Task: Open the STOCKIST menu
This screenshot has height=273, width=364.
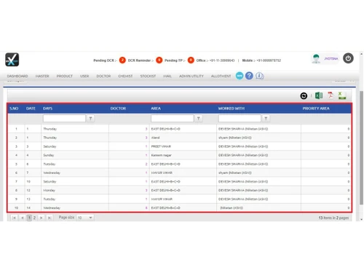Action: [148, 76]
